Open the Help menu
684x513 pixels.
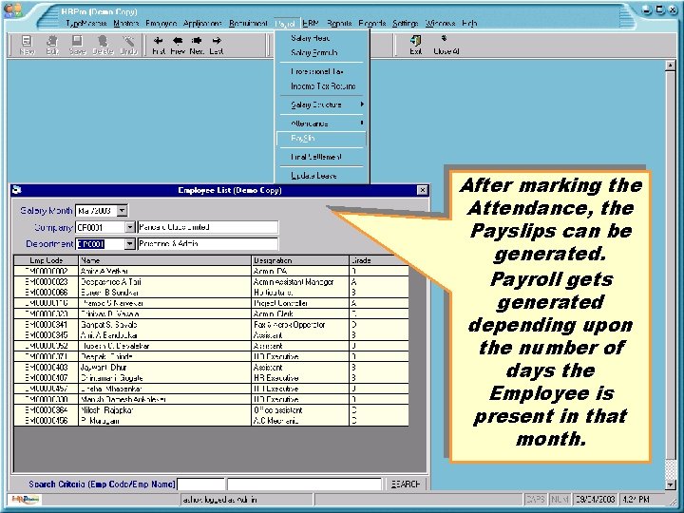coord(469,23)
